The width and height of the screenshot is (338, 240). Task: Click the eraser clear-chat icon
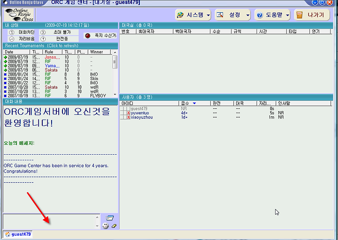click(x=114, y=226)
